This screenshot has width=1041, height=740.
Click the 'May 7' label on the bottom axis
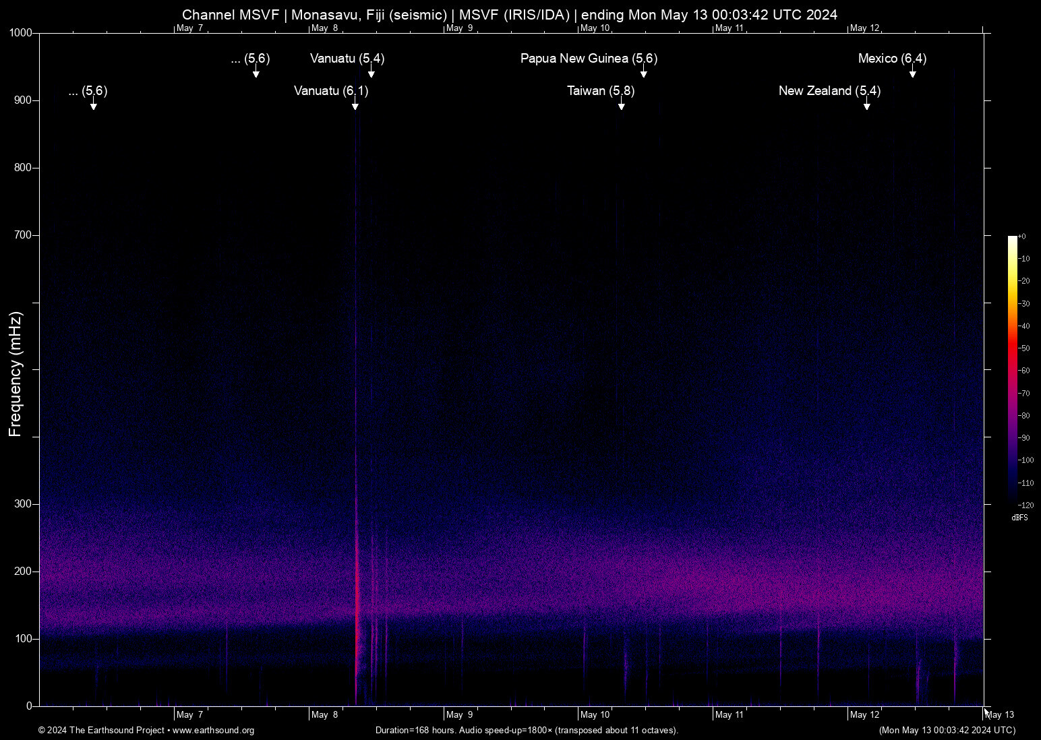[189, 715]
